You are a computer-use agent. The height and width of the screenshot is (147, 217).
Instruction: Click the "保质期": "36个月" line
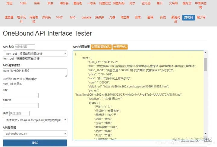106,115
